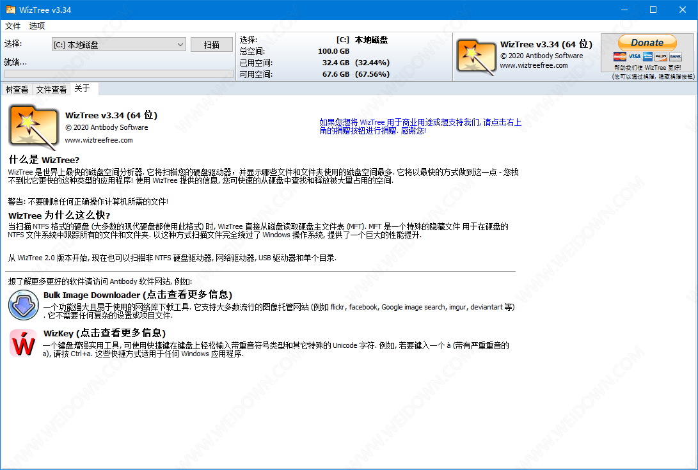Image resolution: width=698 pixels, height=470 pixels.
Task: Click the Visa card icon under Donate
Action: click(x=635, y=56)
